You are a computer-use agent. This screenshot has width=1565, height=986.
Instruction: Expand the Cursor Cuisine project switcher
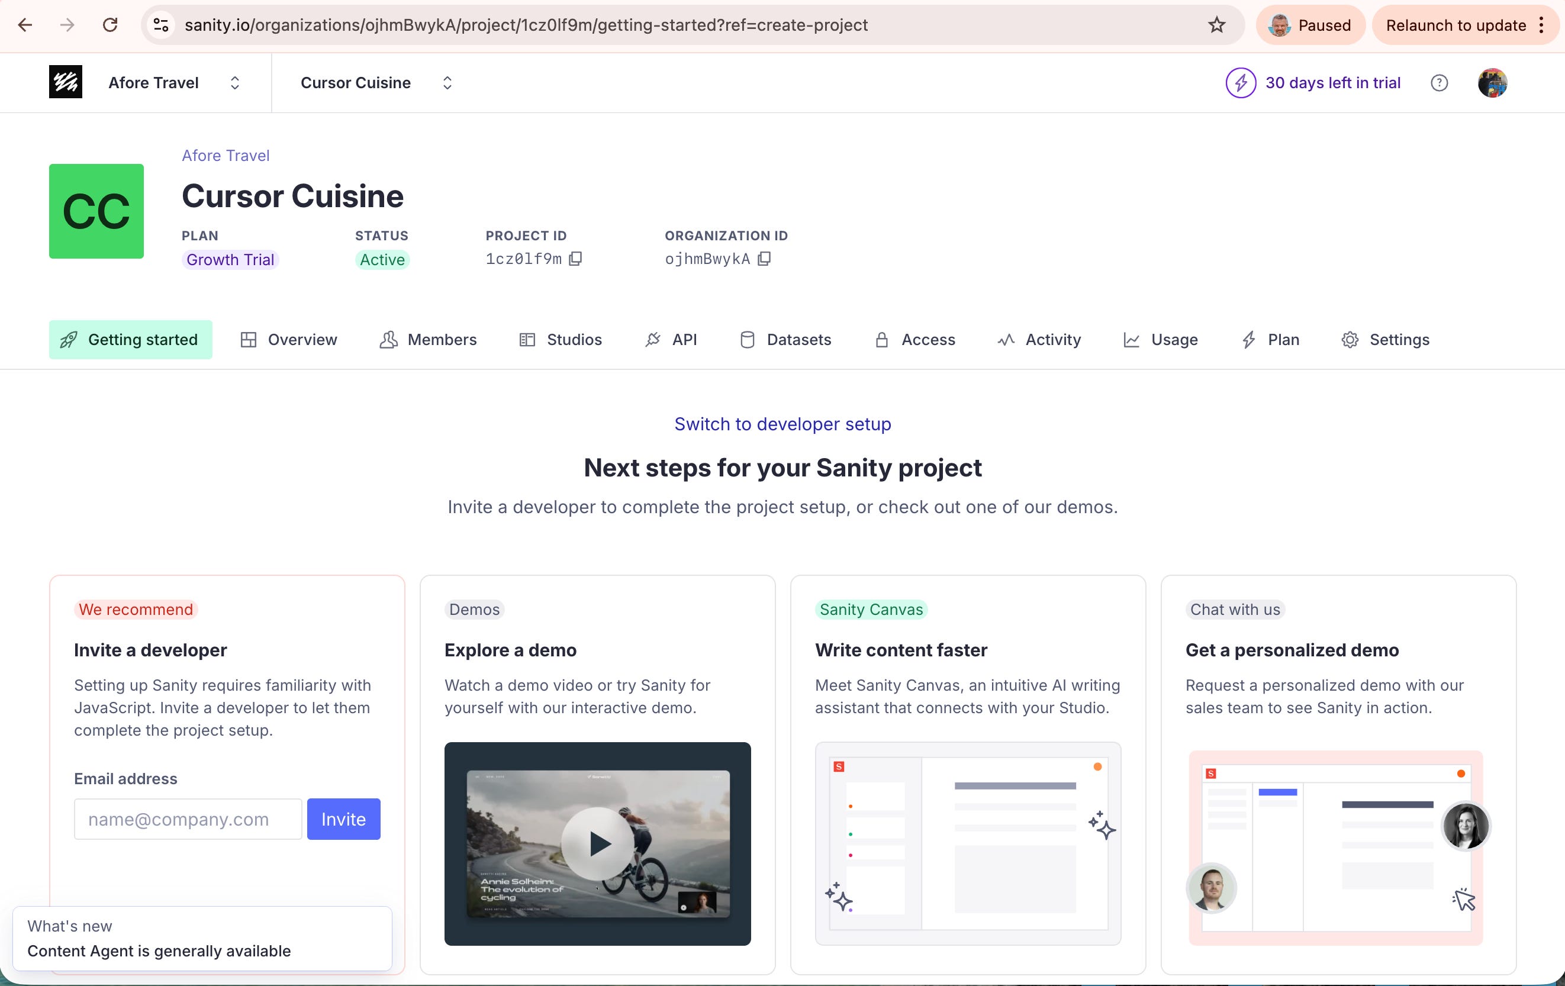click(x=447, y=82)
